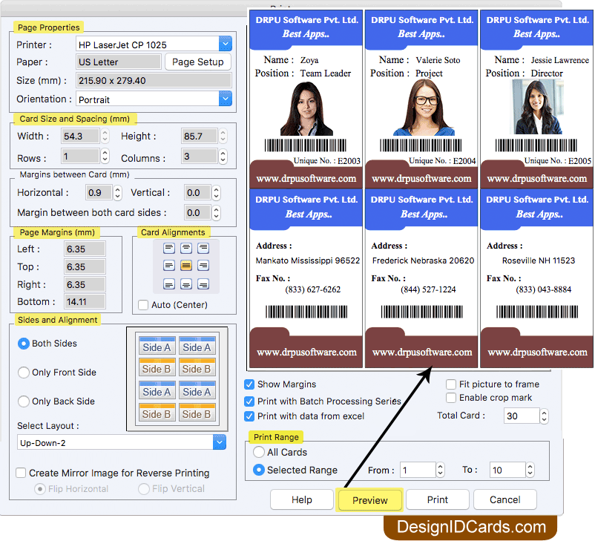The width and height of the screenshot is (595, 541).
Task: Click the To range input field
Action: coord(507,470)
